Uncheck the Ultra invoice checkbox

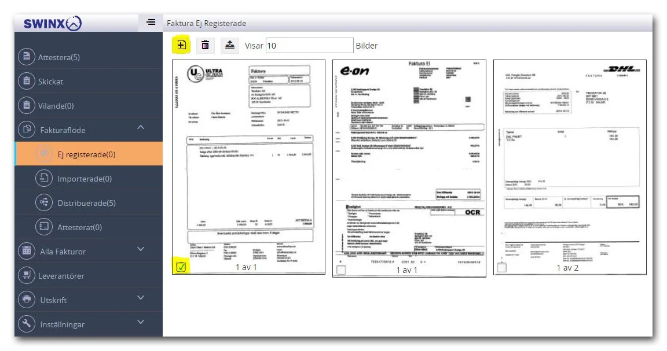tap(181, 267)
